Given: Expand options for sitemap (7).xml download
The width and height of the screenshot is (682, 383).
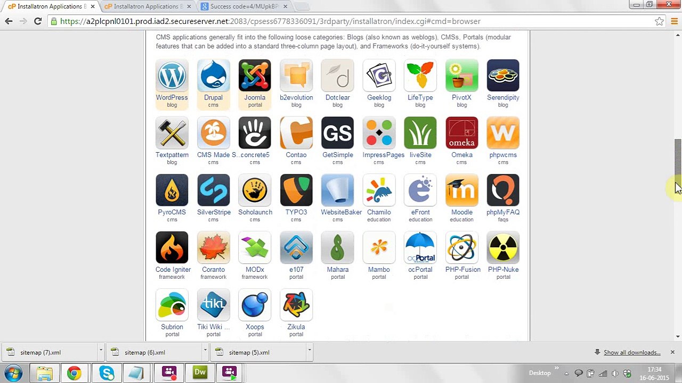Looking at the screenshot, I should pyautogui.click(x=100, y=352).
